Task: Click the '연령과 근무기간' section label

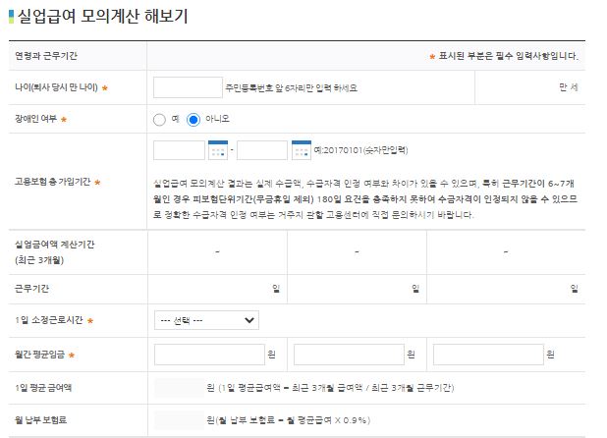Action: coord(46,56)
